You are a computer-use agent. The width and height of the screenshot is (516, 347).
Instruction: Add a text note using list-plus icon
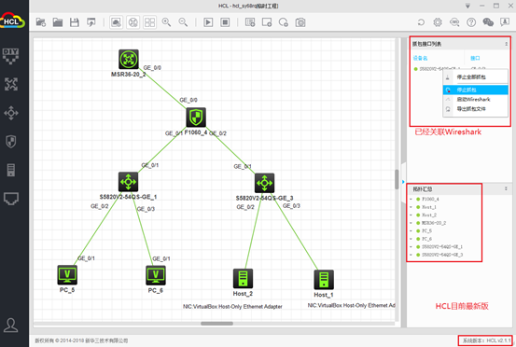[x=250, y=22]
